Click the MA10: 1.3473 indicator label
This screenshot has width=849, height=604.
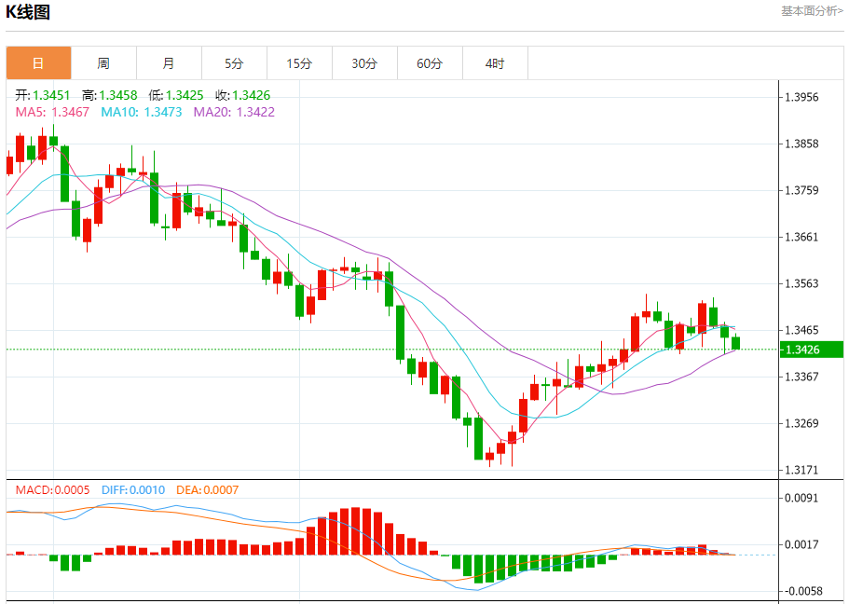click(142, 112)
